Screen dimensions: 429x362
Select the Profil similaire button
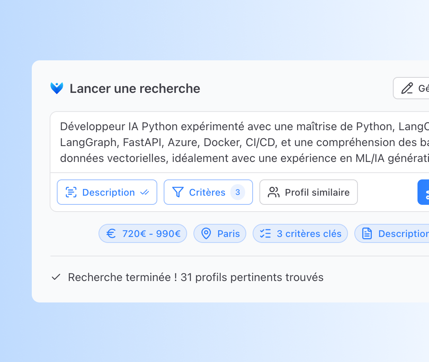(x=309, y=193)
